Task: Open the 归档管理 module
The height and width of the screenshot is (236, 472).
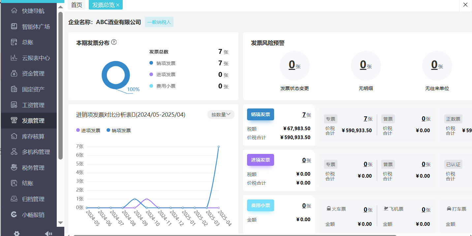Action: click(x=29, y=198)
